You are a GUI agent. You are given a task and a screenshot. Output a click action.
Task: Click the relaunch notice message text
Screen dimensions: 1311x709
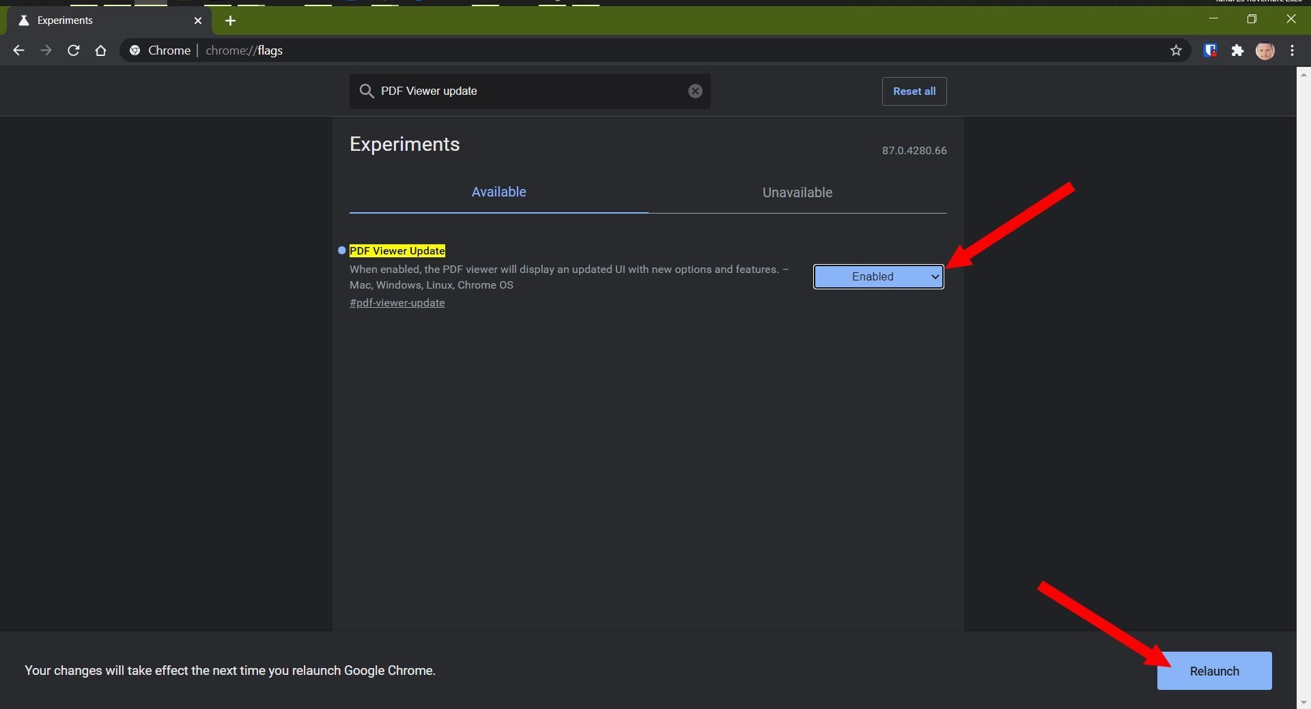tap(230, 671)
